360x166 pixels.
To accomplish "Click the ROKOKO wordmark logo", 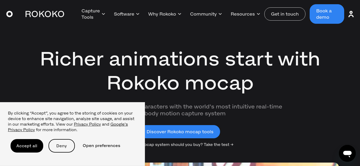I will [x=45, y=14].
